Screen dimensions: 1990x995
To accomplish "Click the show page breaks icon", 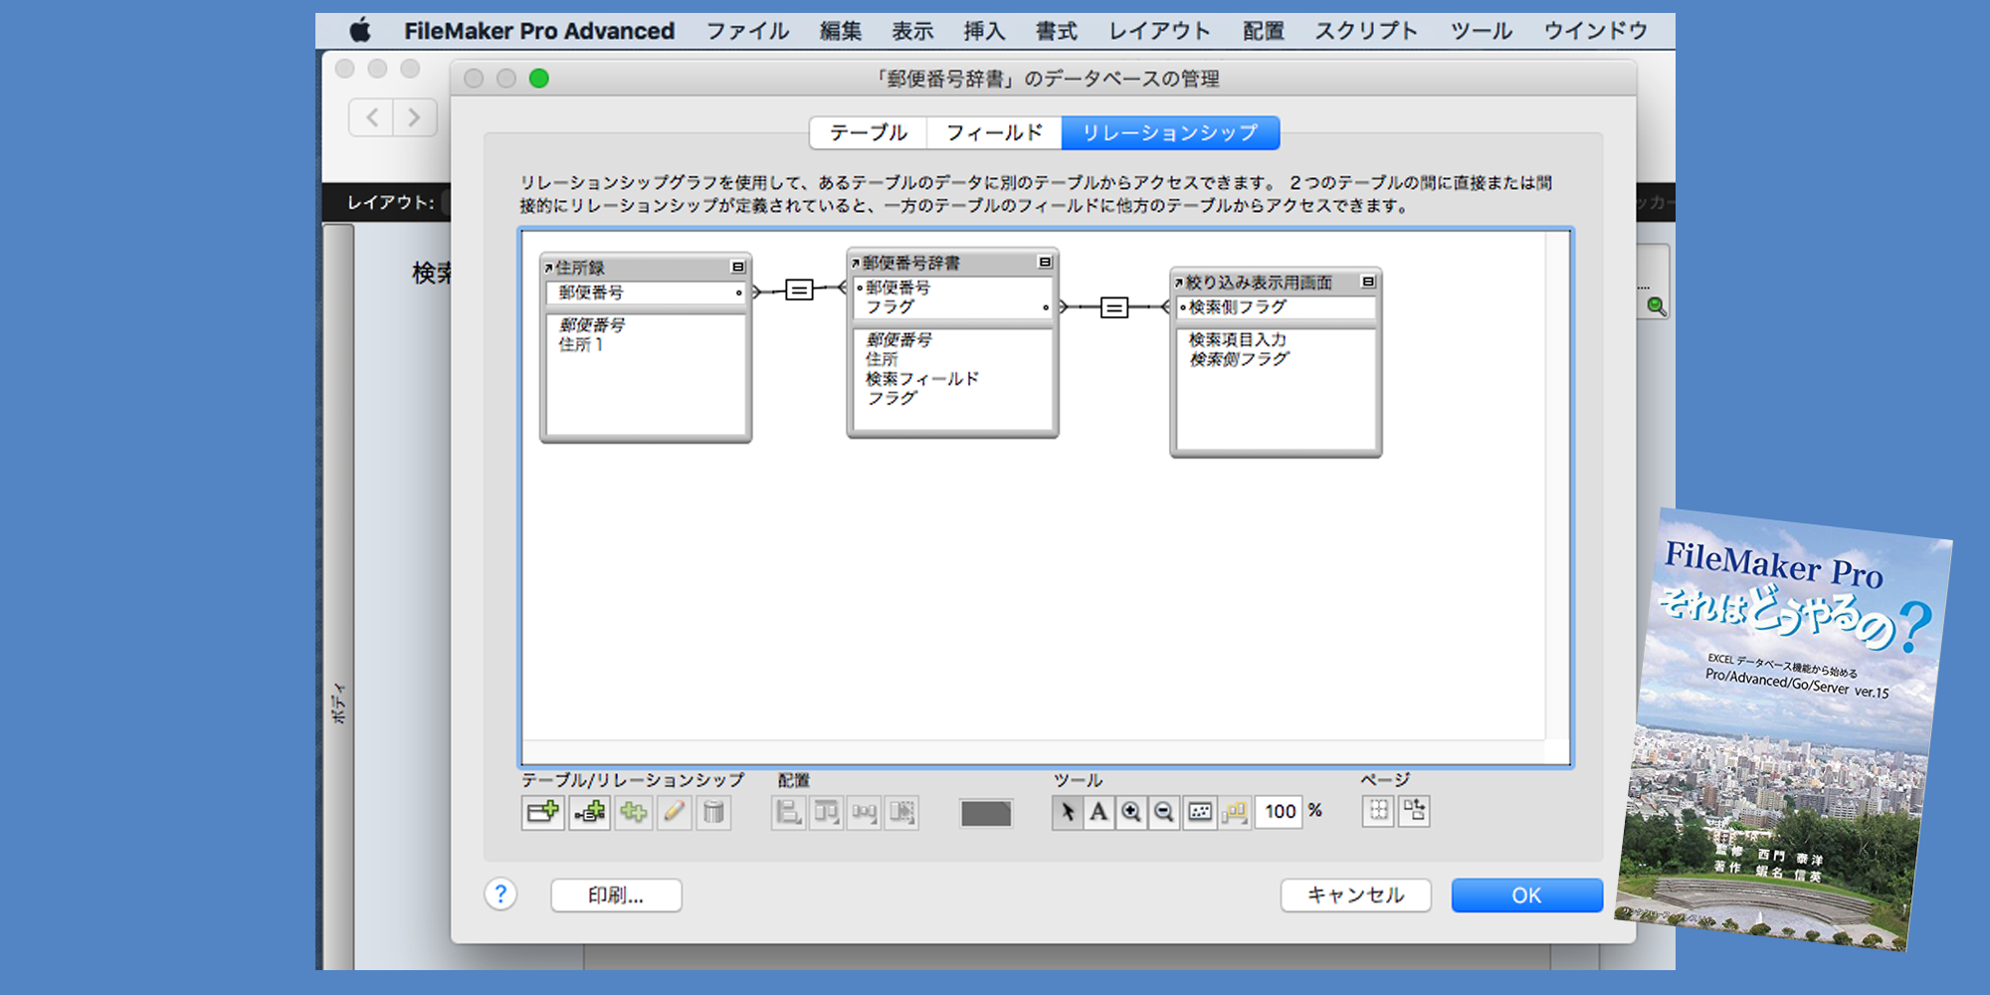I will [1378, 811].
